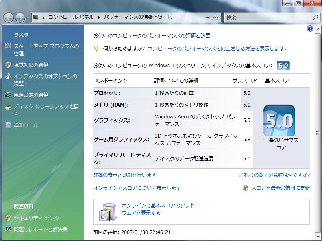
Task: Click the magnifier search icon
Action: 315,18
